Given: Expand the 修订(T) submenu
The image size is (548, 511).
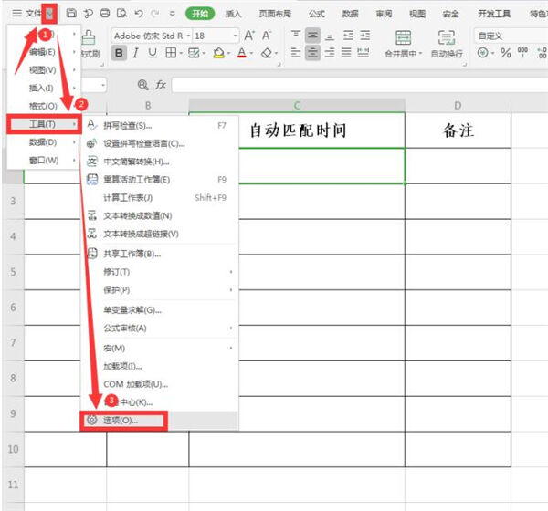Looking at the screenshot, I should tap(231, 272).
